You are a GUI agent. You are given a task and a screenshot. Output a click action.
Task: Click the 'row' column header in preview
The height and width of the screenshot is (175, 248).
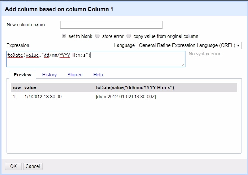17,88
